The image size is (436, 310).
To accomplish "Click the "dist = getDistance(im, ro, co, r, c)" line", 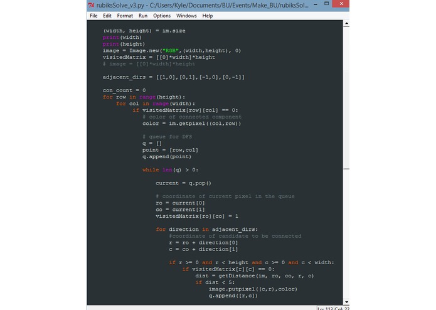I will tap(255, 276).
